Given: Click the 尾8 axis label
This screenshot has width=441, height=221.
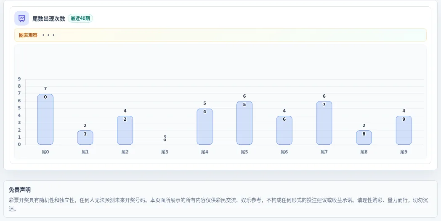Looking at the screenshot, I should (x=364, y=152).
